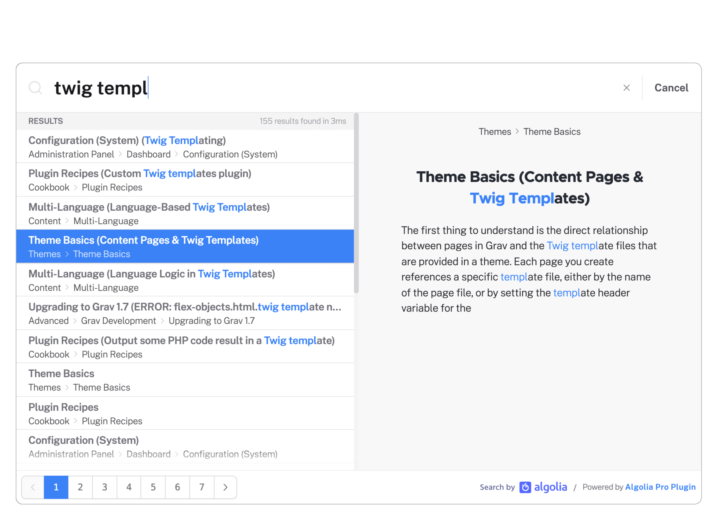Select page 2 of results
The height and width of the screenshot is (518, 717).
(x=80, y=487)
